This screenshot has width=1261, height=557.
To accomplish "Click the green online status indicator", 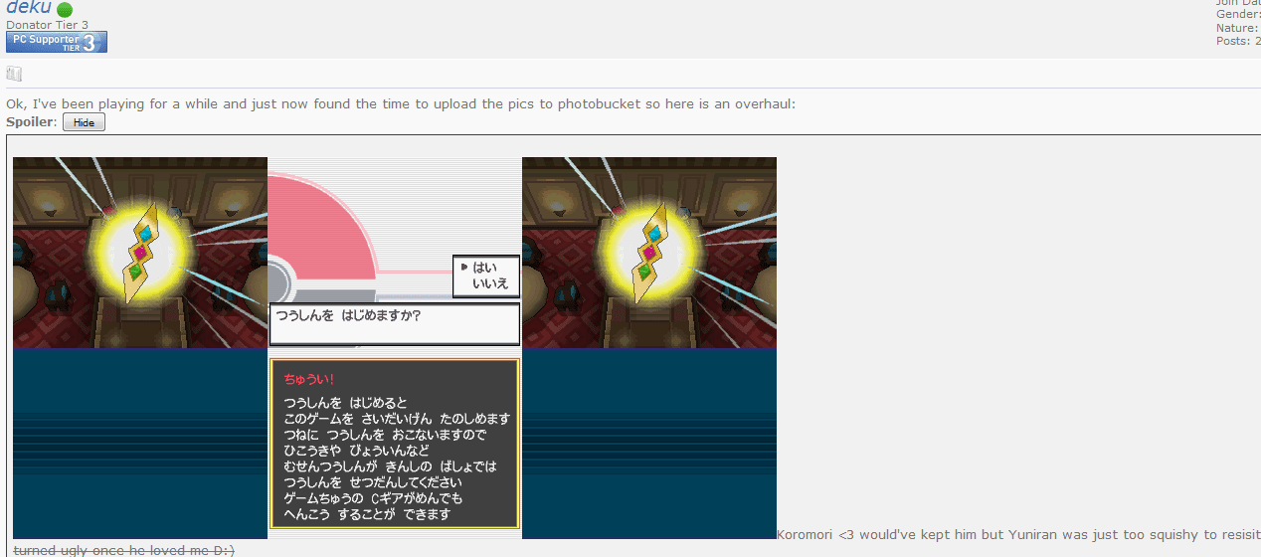I will tap(65, 9).
